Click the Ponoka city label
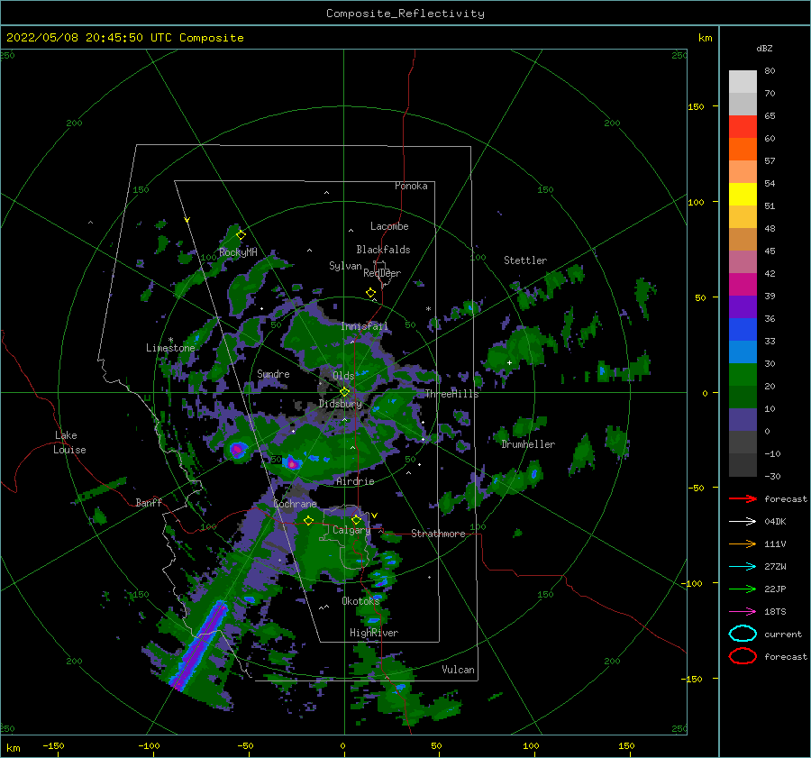Screen dimensions: 811x758 pos(411,186)
